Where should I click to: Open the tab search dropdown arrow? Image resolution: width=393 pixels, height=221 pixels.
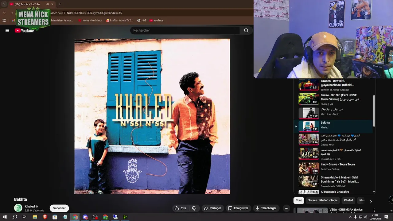(4, 4)
